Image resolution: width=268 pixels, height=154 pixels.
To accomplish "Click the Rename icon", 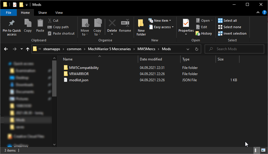I will click(125, 23).
